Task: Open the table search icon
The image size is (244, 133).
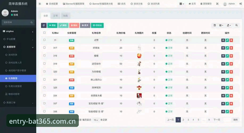Action: coord(236,25)
